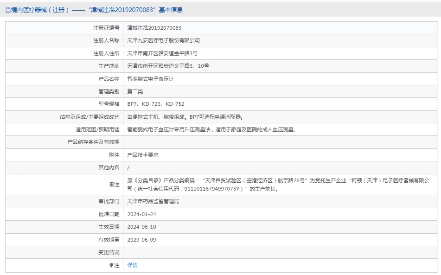Click the structure and composition description
441x275 pixels.
click(185, 117)
